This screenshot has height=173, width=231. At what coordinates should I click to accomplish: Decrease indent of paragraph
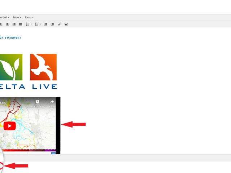[46, 24]
